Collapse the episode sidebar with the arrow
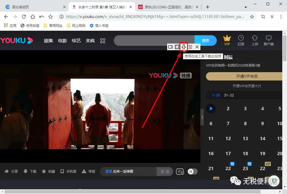Image resolution: width=287 pixels, height=194 pixels. [x=202, y=117]
